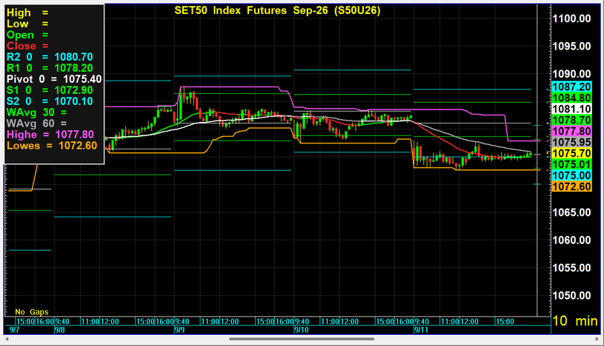Select the cyan 1087.20 price label

(x=571, y=87)
